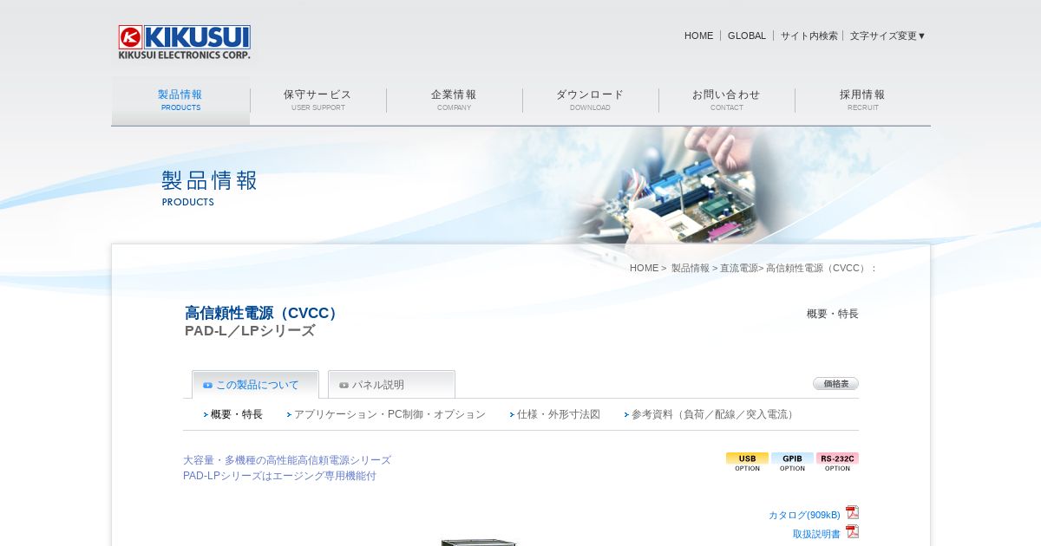Open 取扱説明書 manual link
This screenshot has width=1041, height=546.
click(816, 534)
